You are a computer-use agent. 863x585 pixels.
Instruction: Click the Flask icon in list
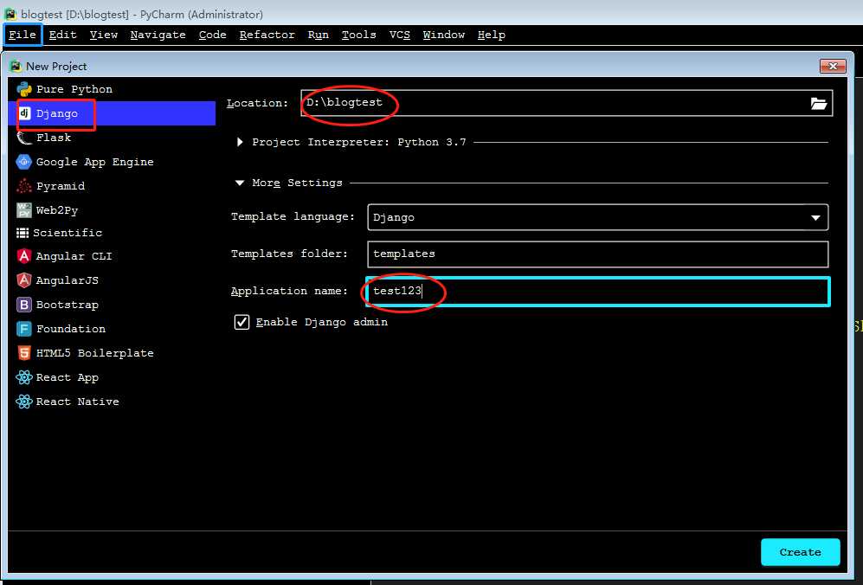click(24, 138)
